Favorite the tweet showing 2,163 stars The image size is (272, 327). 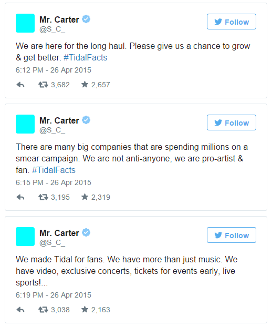click(85, 310)
